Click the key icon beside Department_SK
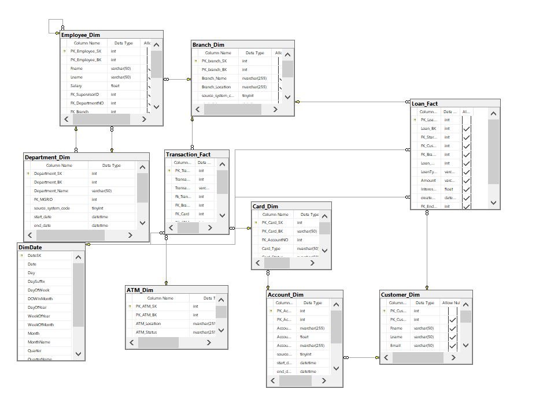547x400 pixels. 28,173
